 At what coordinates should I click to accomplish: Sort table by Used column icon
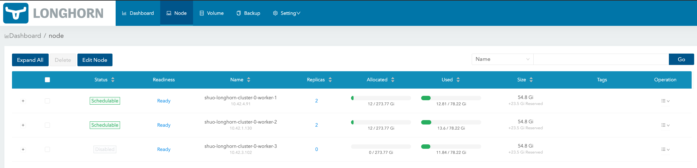pyautogui.click(x=458, y=80)
